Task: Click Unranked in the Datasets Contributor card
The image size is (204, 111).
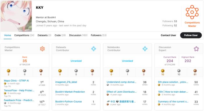Action: point(76,61)
